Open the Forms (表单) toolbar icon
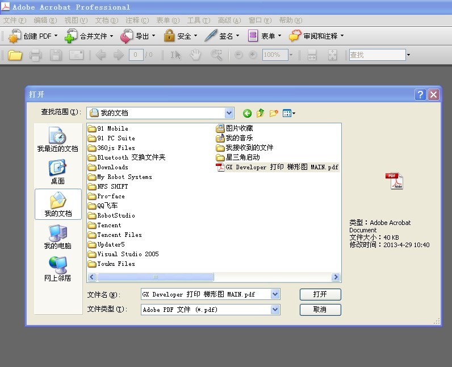The height and width of the screenshot is (367, 452). (253, 36)
